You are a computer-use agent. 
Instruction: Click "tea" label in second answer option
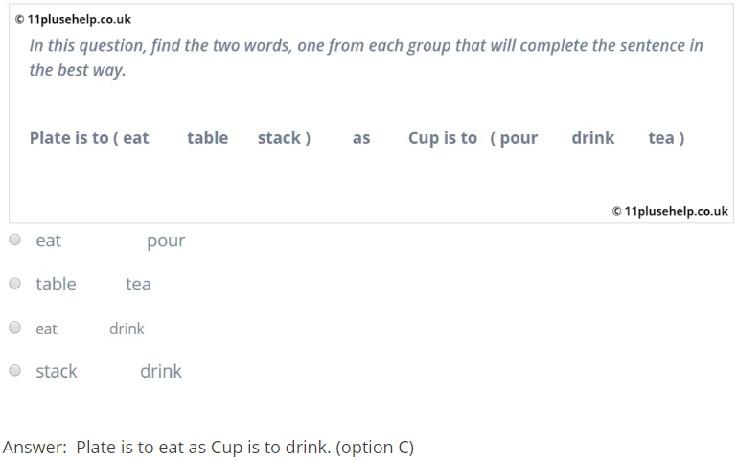pyautogui.click(x=138, y=284)
